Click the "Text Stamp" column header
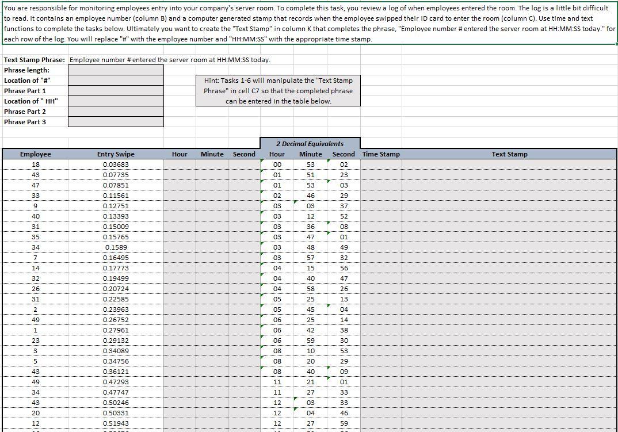618x432 pixels. 509,154
